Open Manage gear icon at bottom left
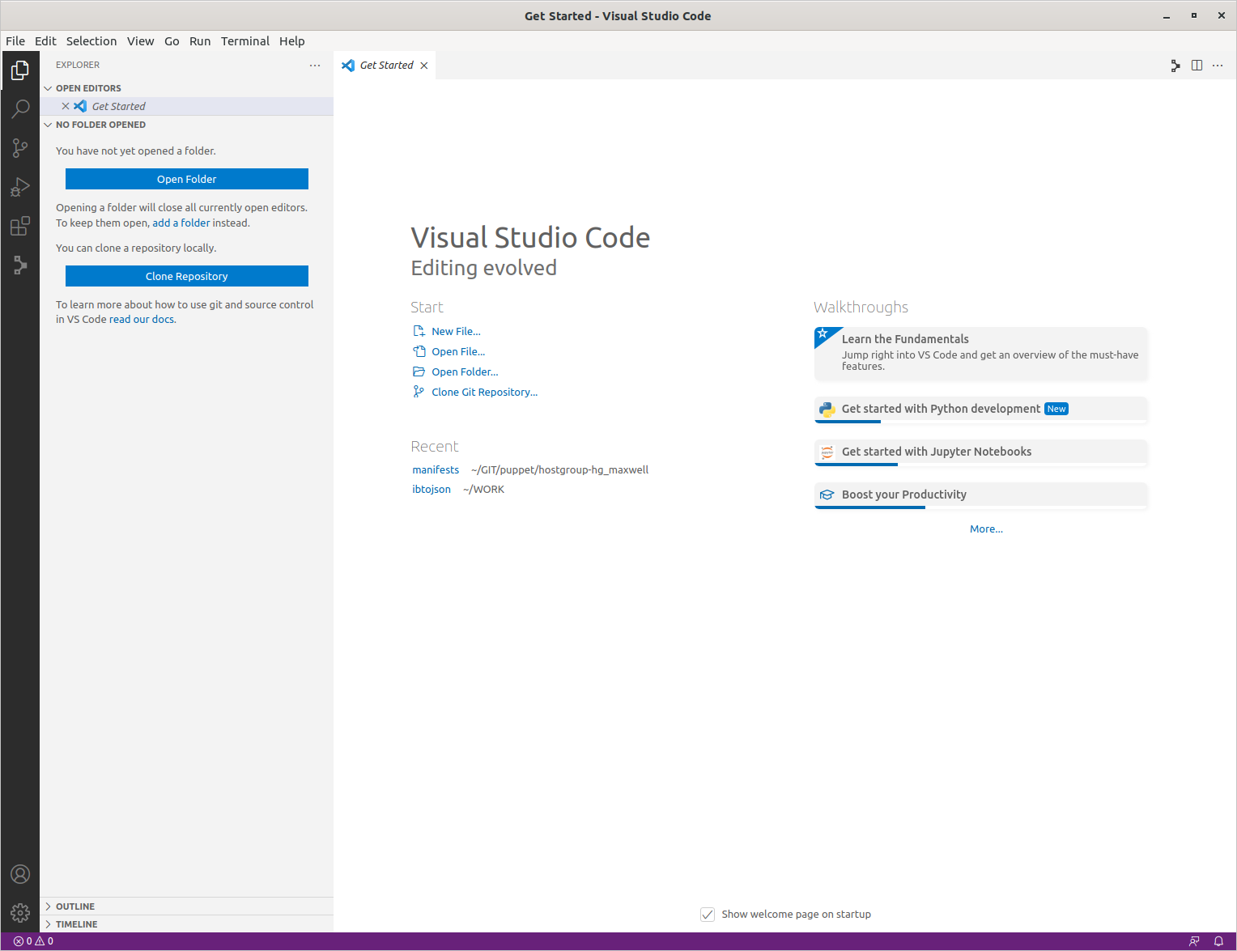The height and width of the screenshot is (951, 1237). point(20,913)
